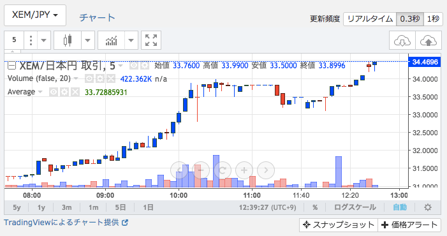Save chart layout to cloud
The image size is (447, 236).
point(428,40)
